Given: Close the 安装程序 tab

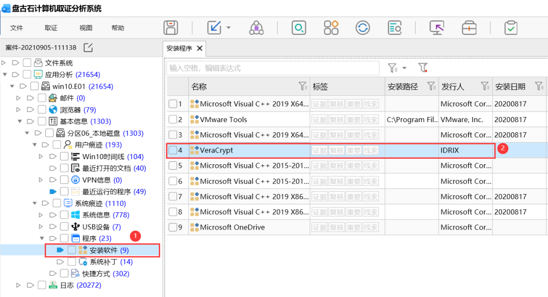Looking at the screenshot, I should 199,48.
